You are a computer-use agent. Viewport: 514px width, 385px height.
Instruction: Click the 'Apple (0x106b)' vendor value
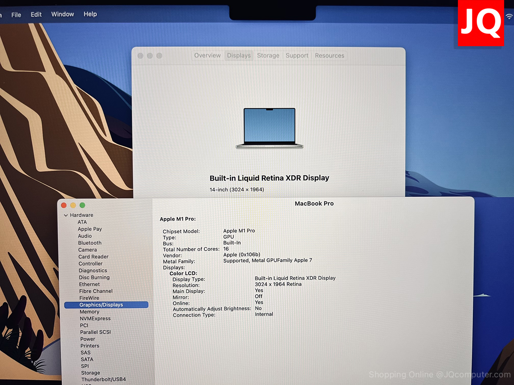242,255
